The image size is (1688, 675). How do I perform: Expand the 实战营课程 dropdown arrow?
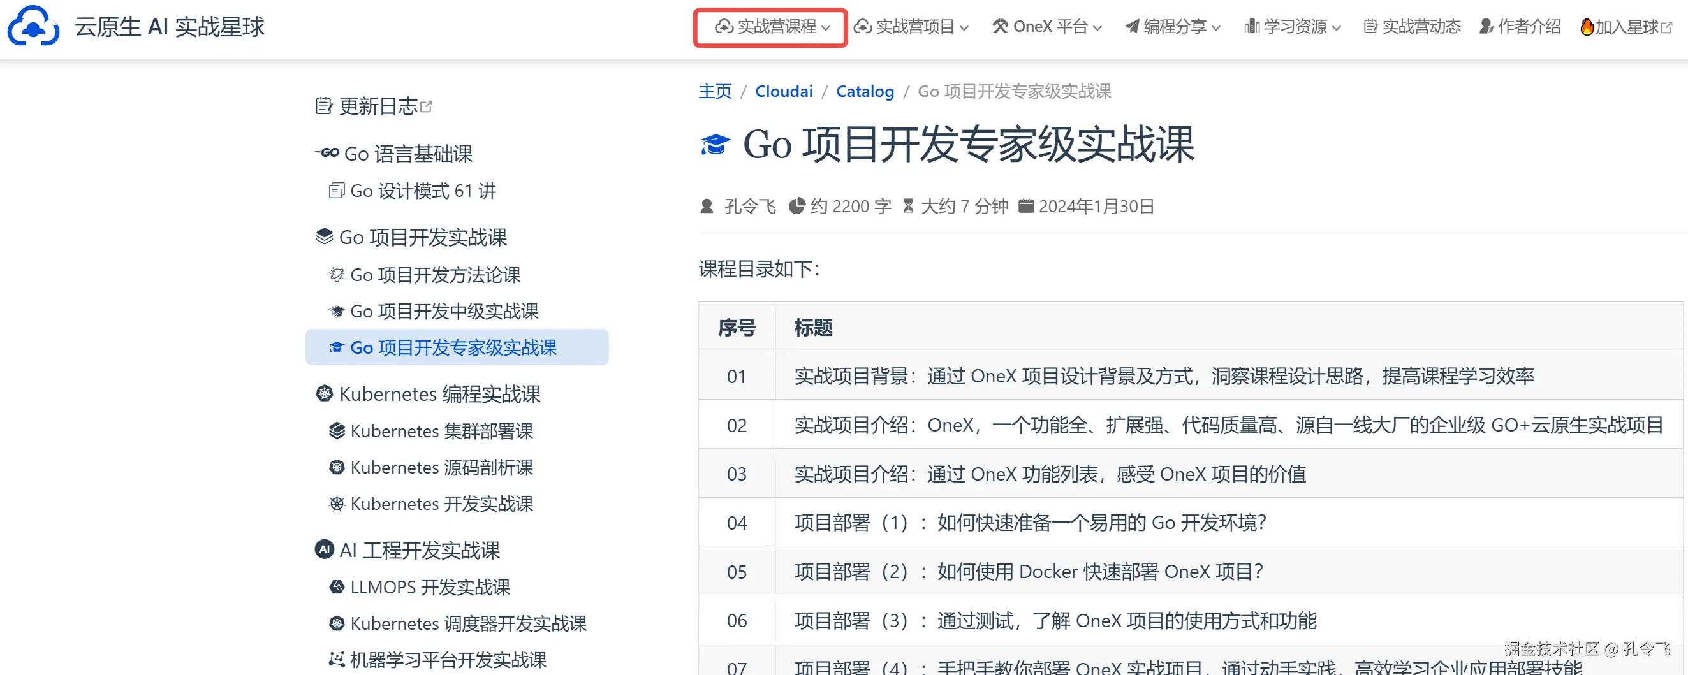click(826, 28)
